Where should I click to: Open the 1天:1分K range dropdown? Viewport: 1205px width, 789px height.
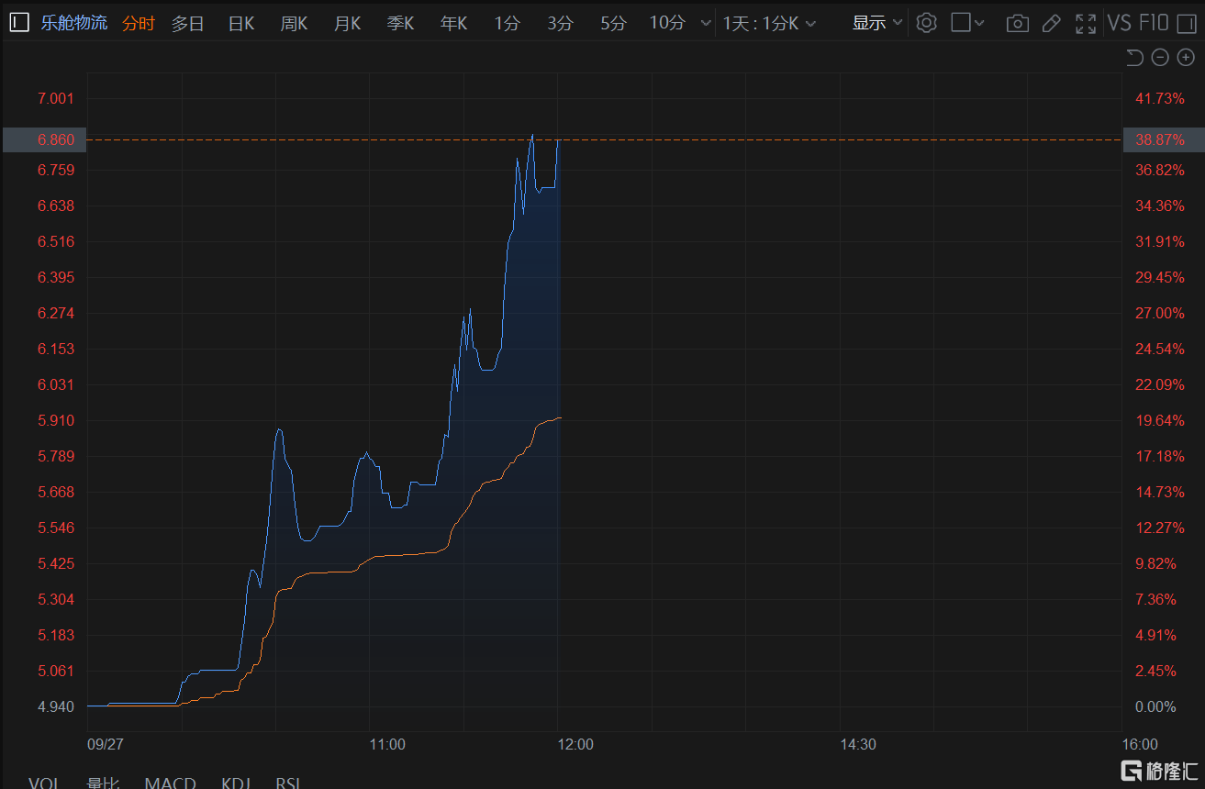point(769,23)
